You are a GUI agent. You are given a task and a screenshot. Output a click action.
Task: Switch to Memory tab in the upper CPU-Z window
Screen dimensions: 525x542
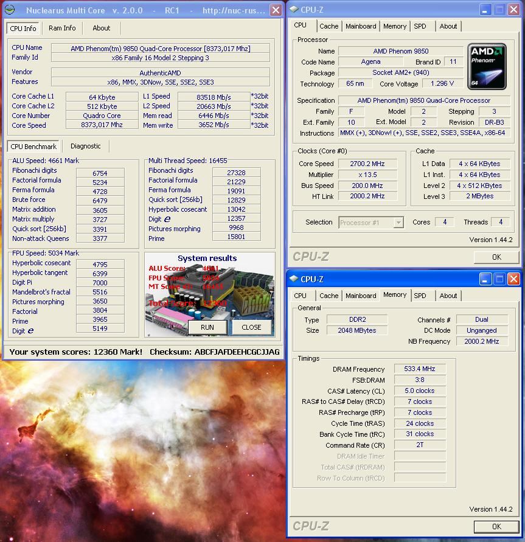(x=395, y=26)
